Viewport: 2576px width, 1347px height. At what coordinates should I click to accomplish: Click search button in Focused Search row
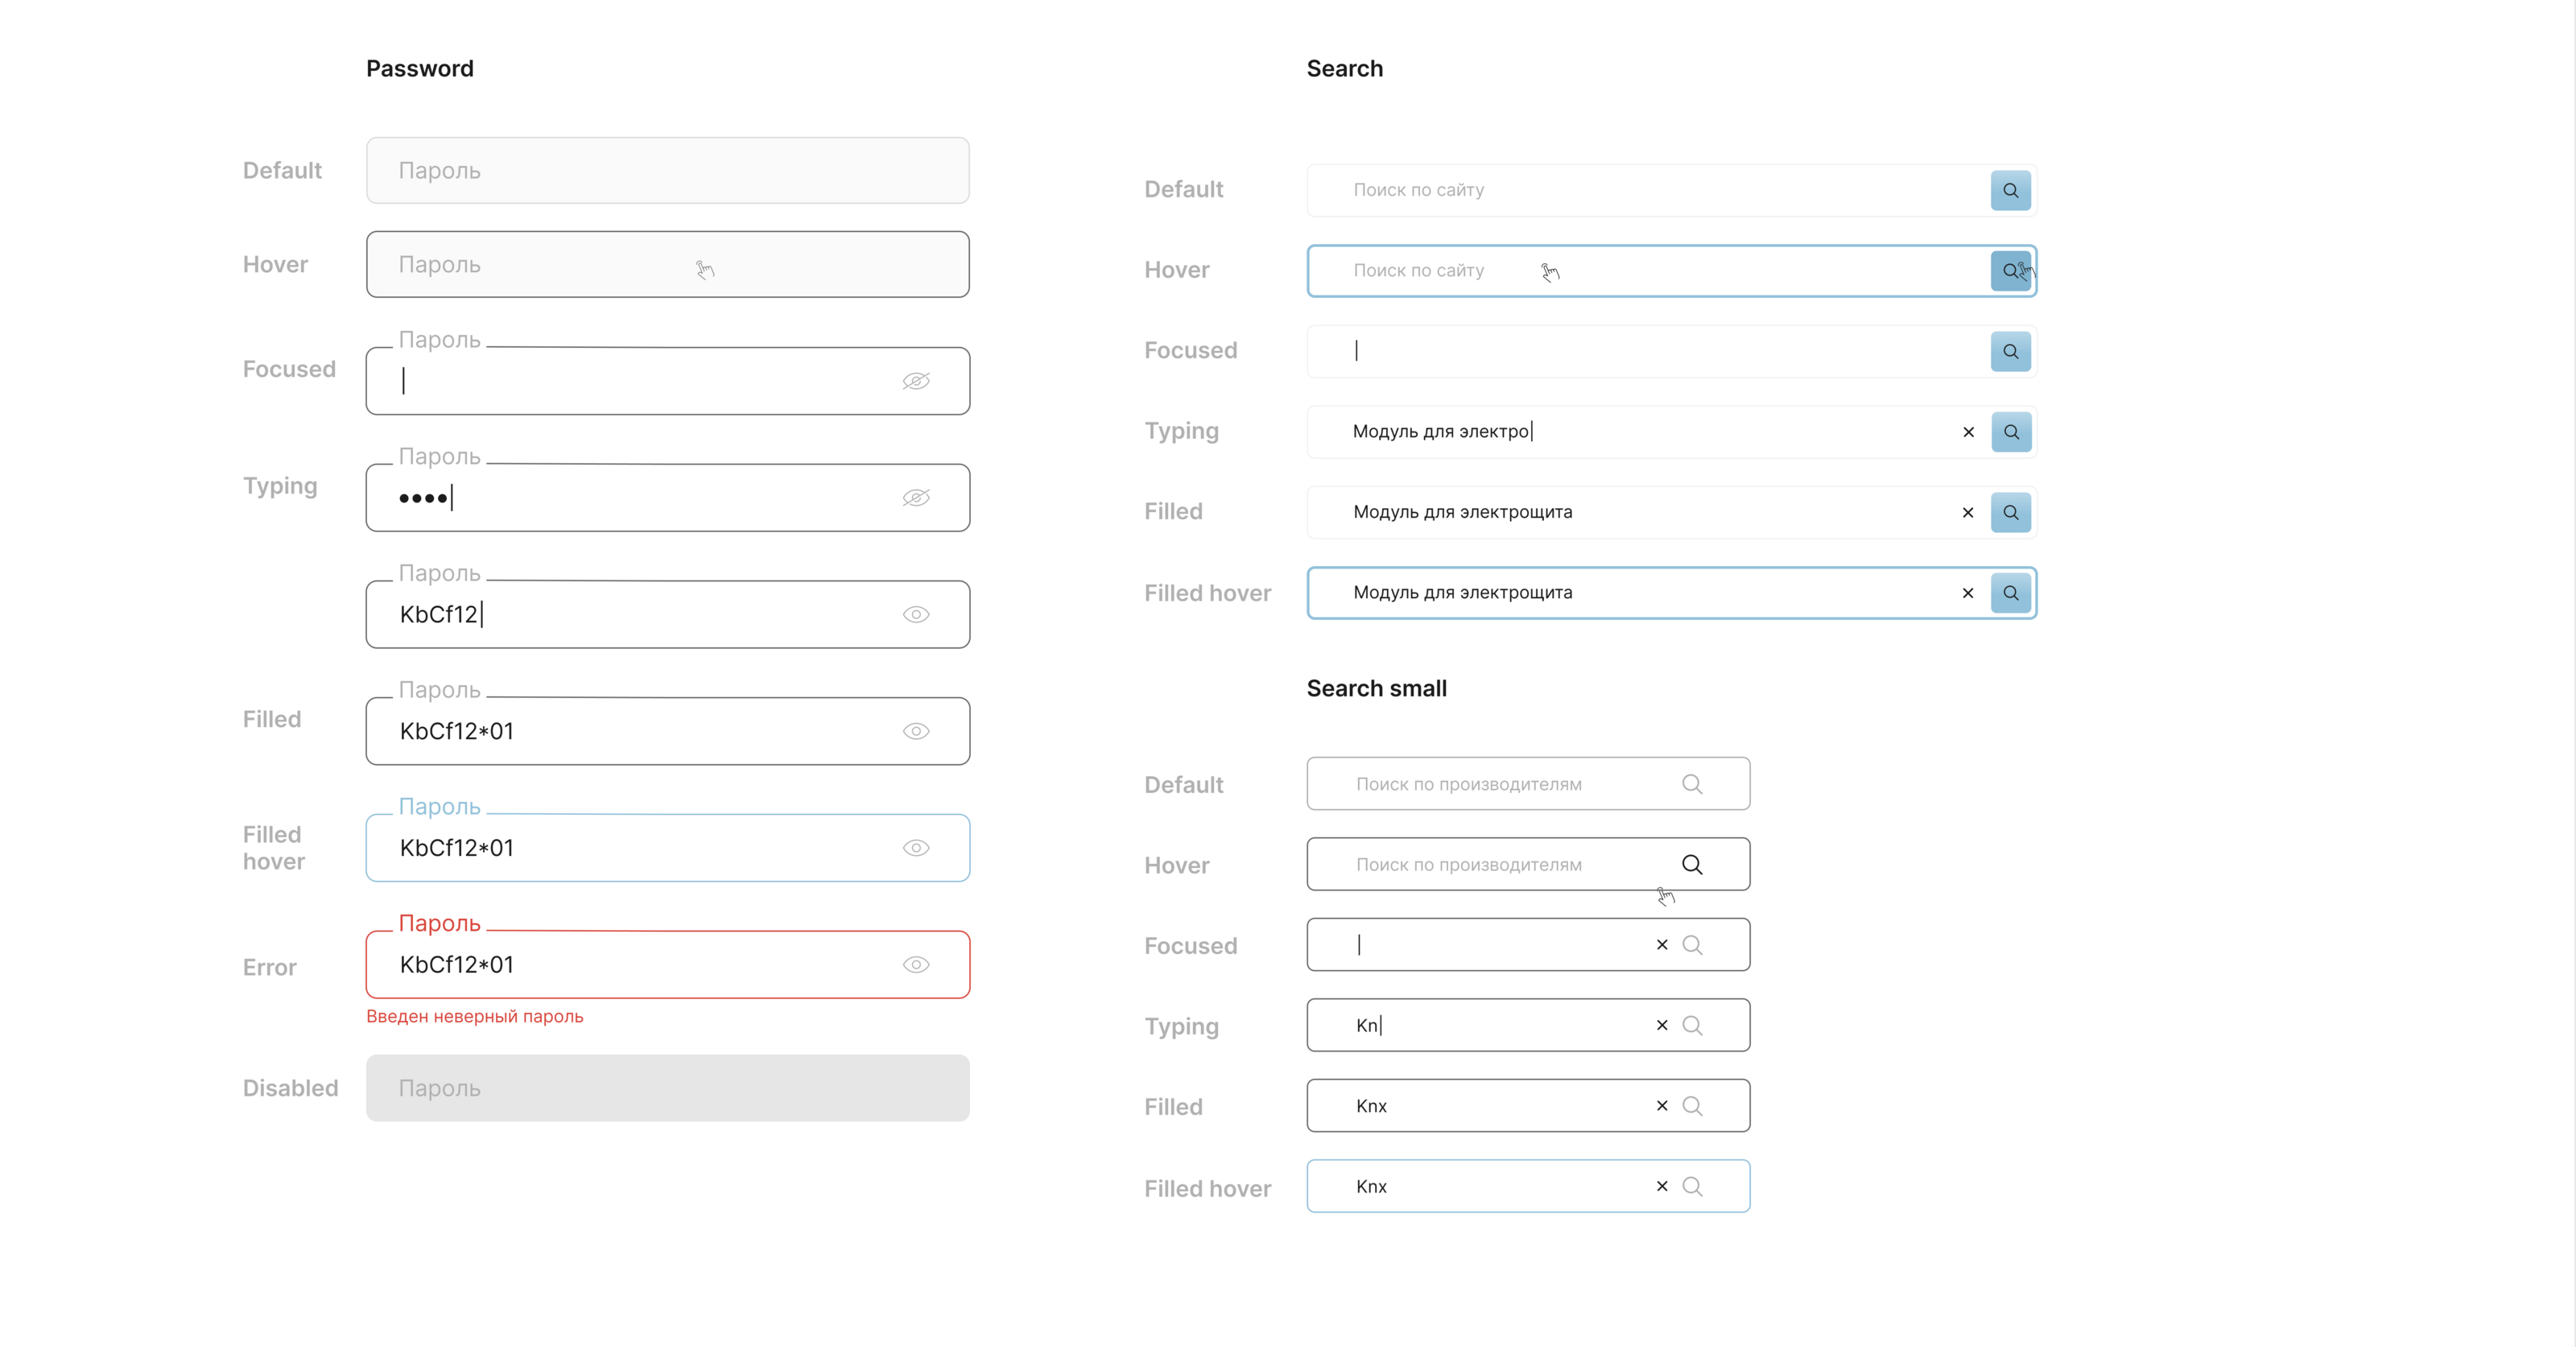pos(2010,352)
